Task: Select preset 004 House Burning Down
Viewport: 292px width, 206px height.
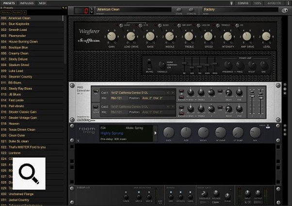Action: 32,42
